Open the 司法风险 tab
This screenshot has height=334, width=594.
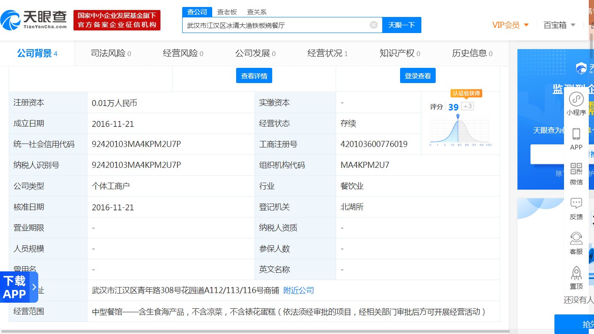coord(111,53)
